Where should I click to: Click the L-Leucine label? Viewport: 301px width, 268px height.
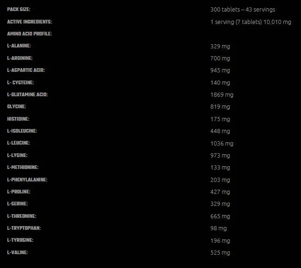[x=19, y=143]
